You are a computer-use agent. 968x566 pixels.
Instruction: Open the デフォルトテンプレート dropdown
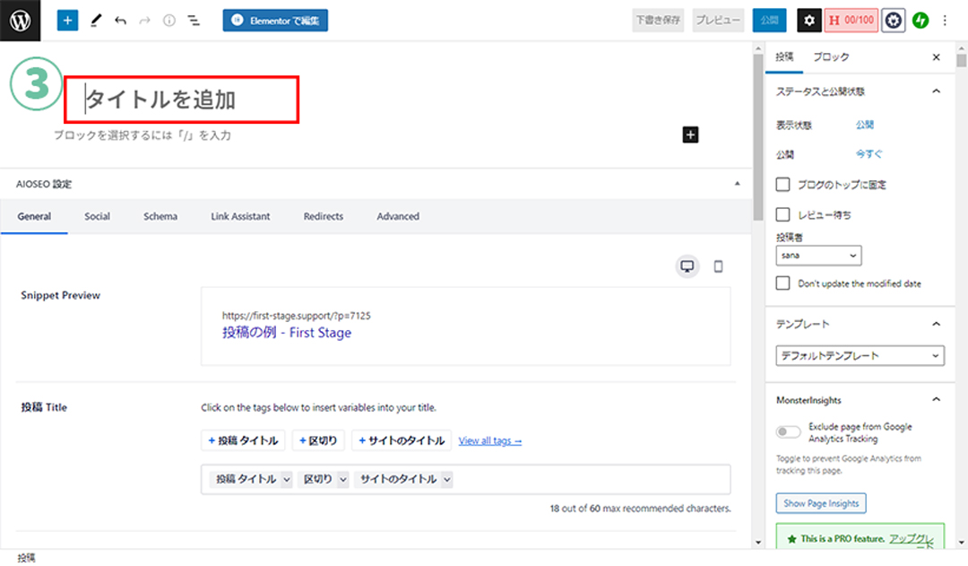860,356
